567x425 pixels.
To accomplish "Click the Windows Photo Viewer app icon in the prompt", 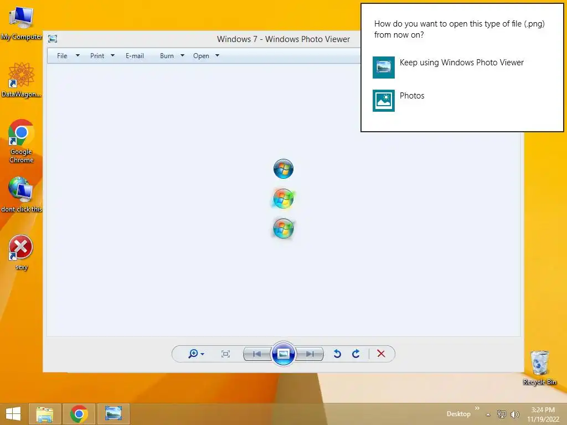I will click(384, 67).
